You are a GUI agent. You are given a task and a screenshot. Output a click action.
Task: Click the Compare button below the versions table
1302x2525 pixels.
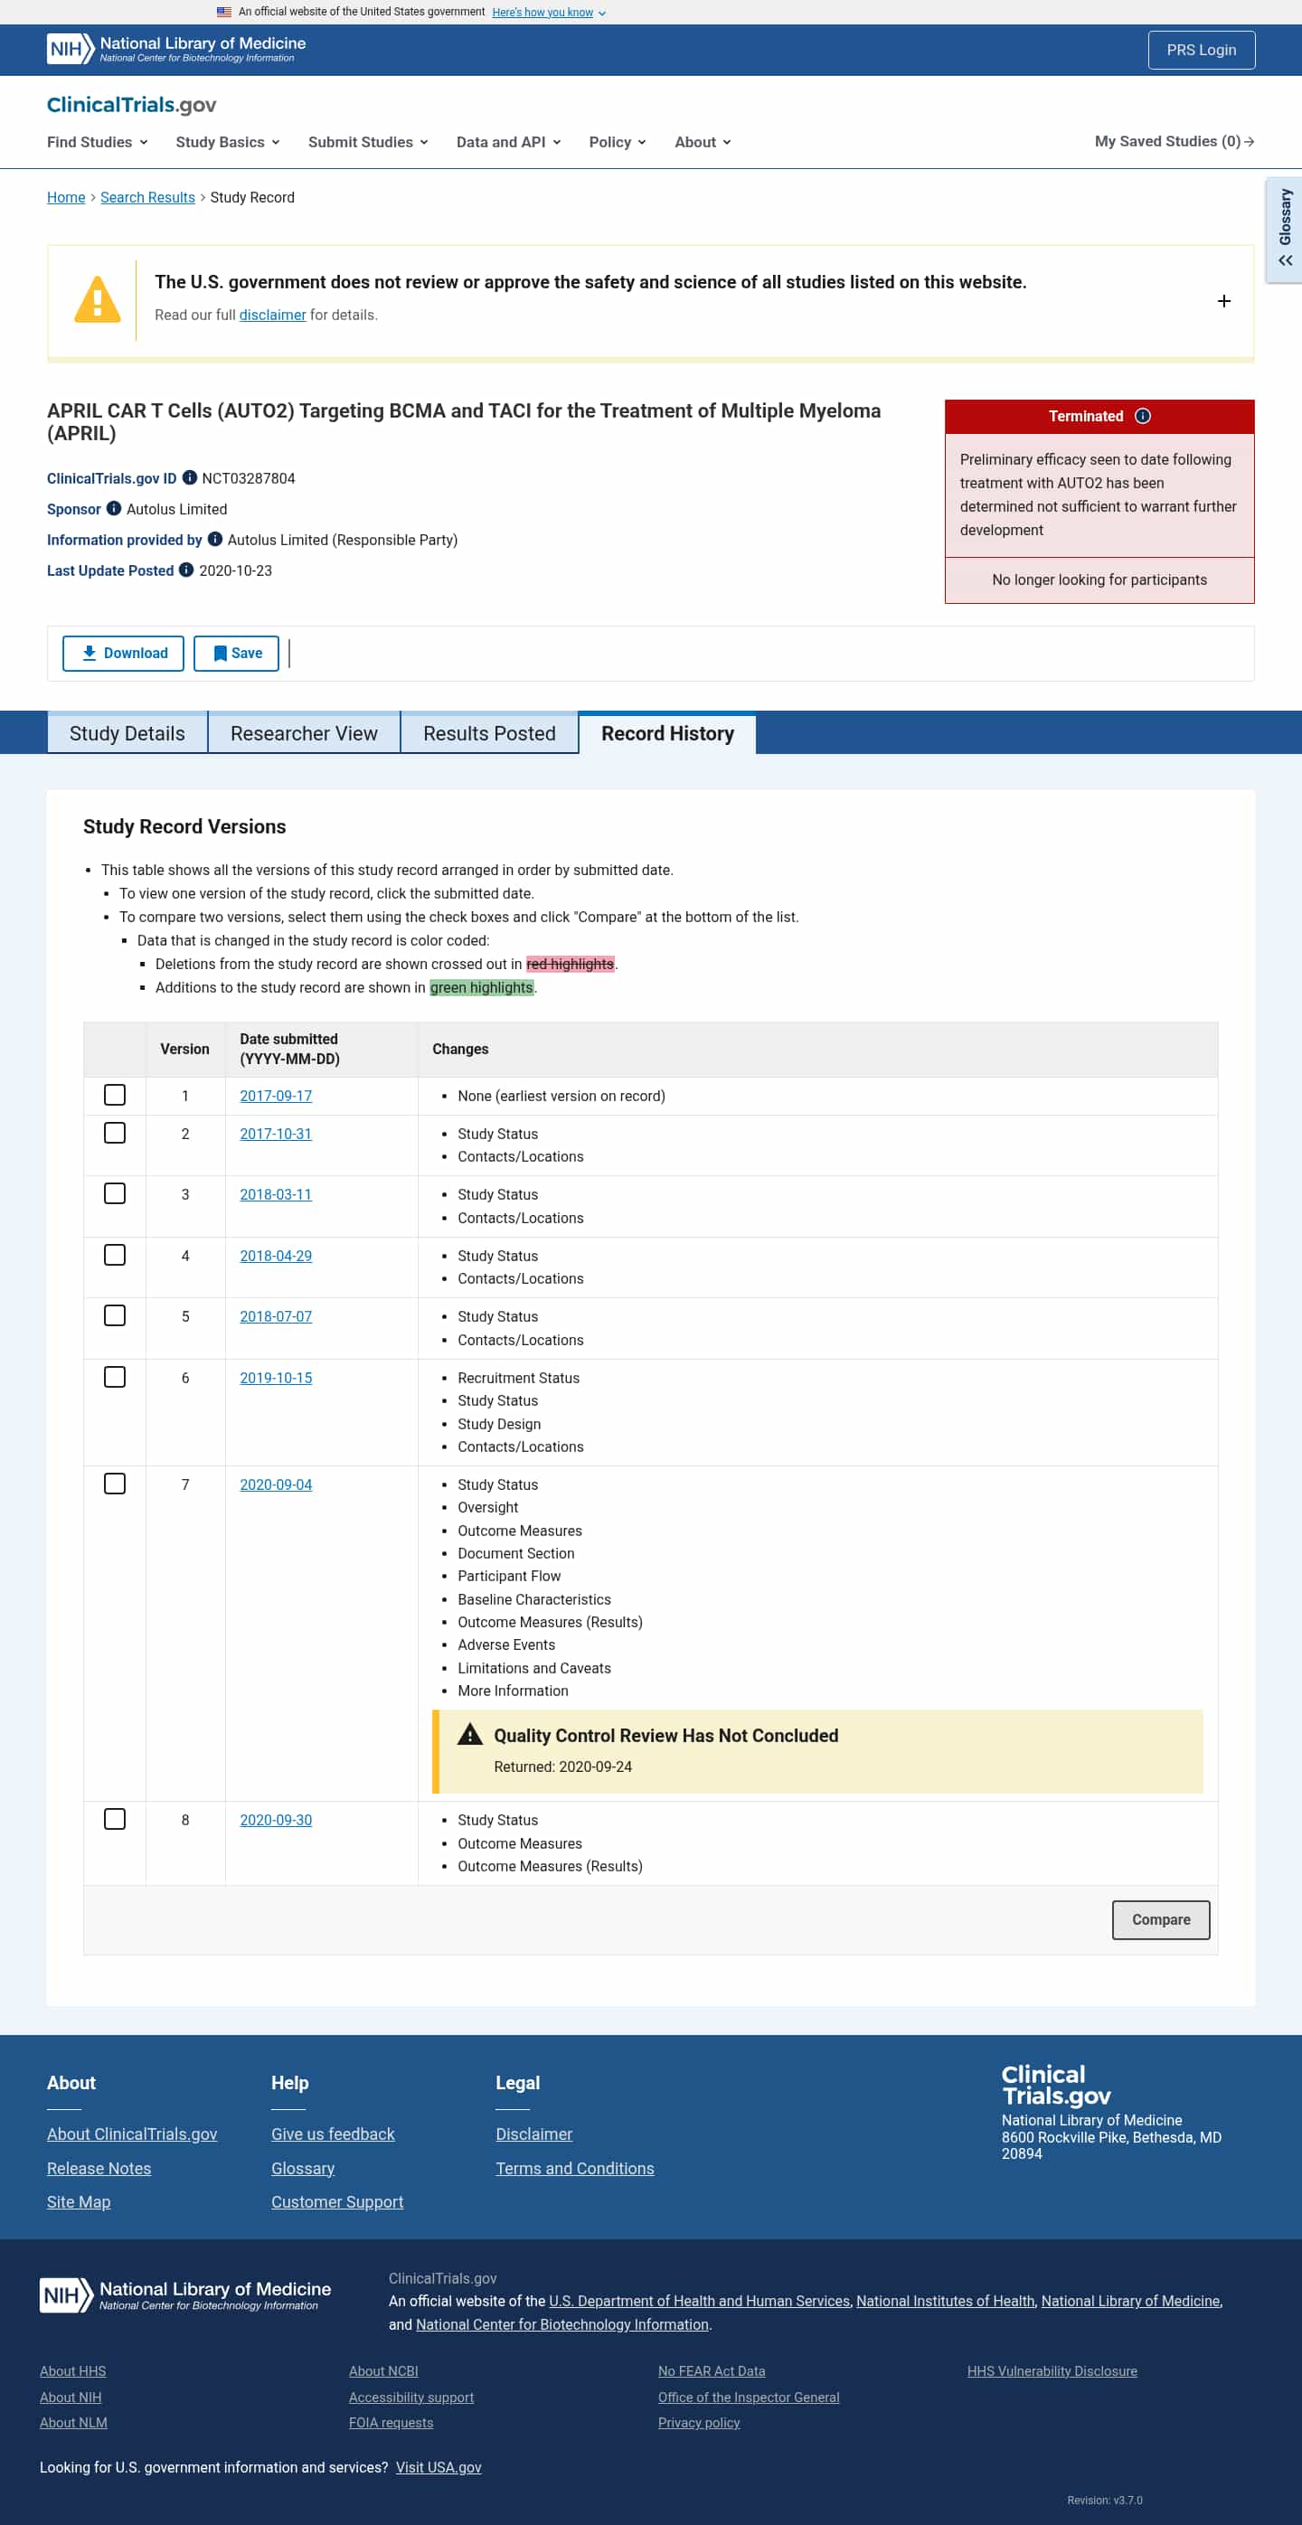click(1161, 1920)
